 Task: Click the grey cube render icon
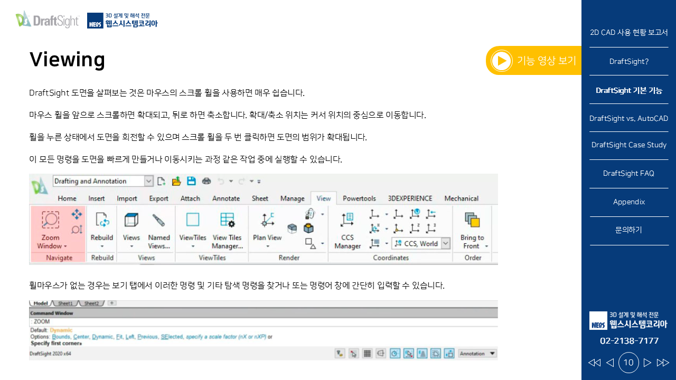[x=292, y=229]
